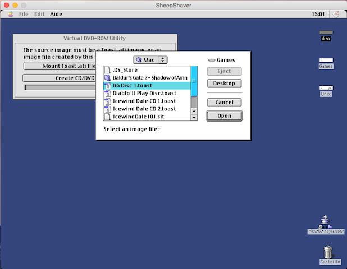Click the file list scrollbar thumb
347x269 pixels.
tap(194, 81)
